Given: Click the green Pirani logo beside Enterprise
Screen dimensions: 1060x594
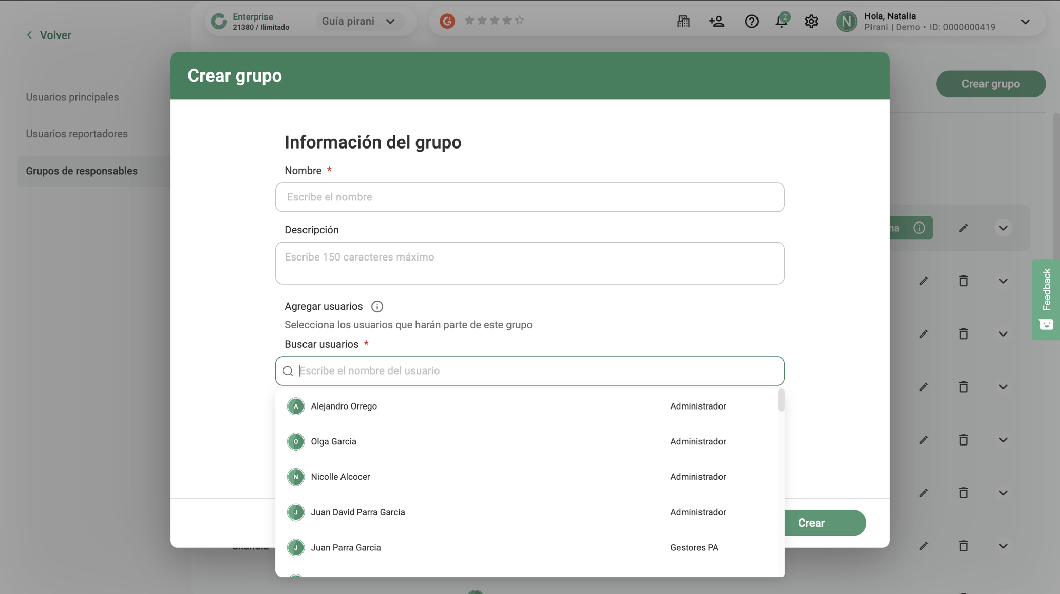Looking at the screenshot, I should 220,21.
